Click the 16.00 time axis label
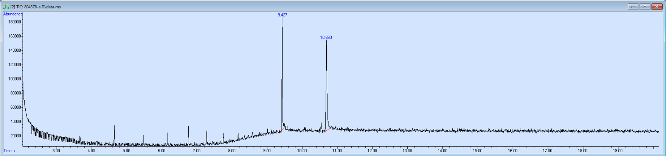The width and height of the screenshot is (666, 156). (513, 151)
